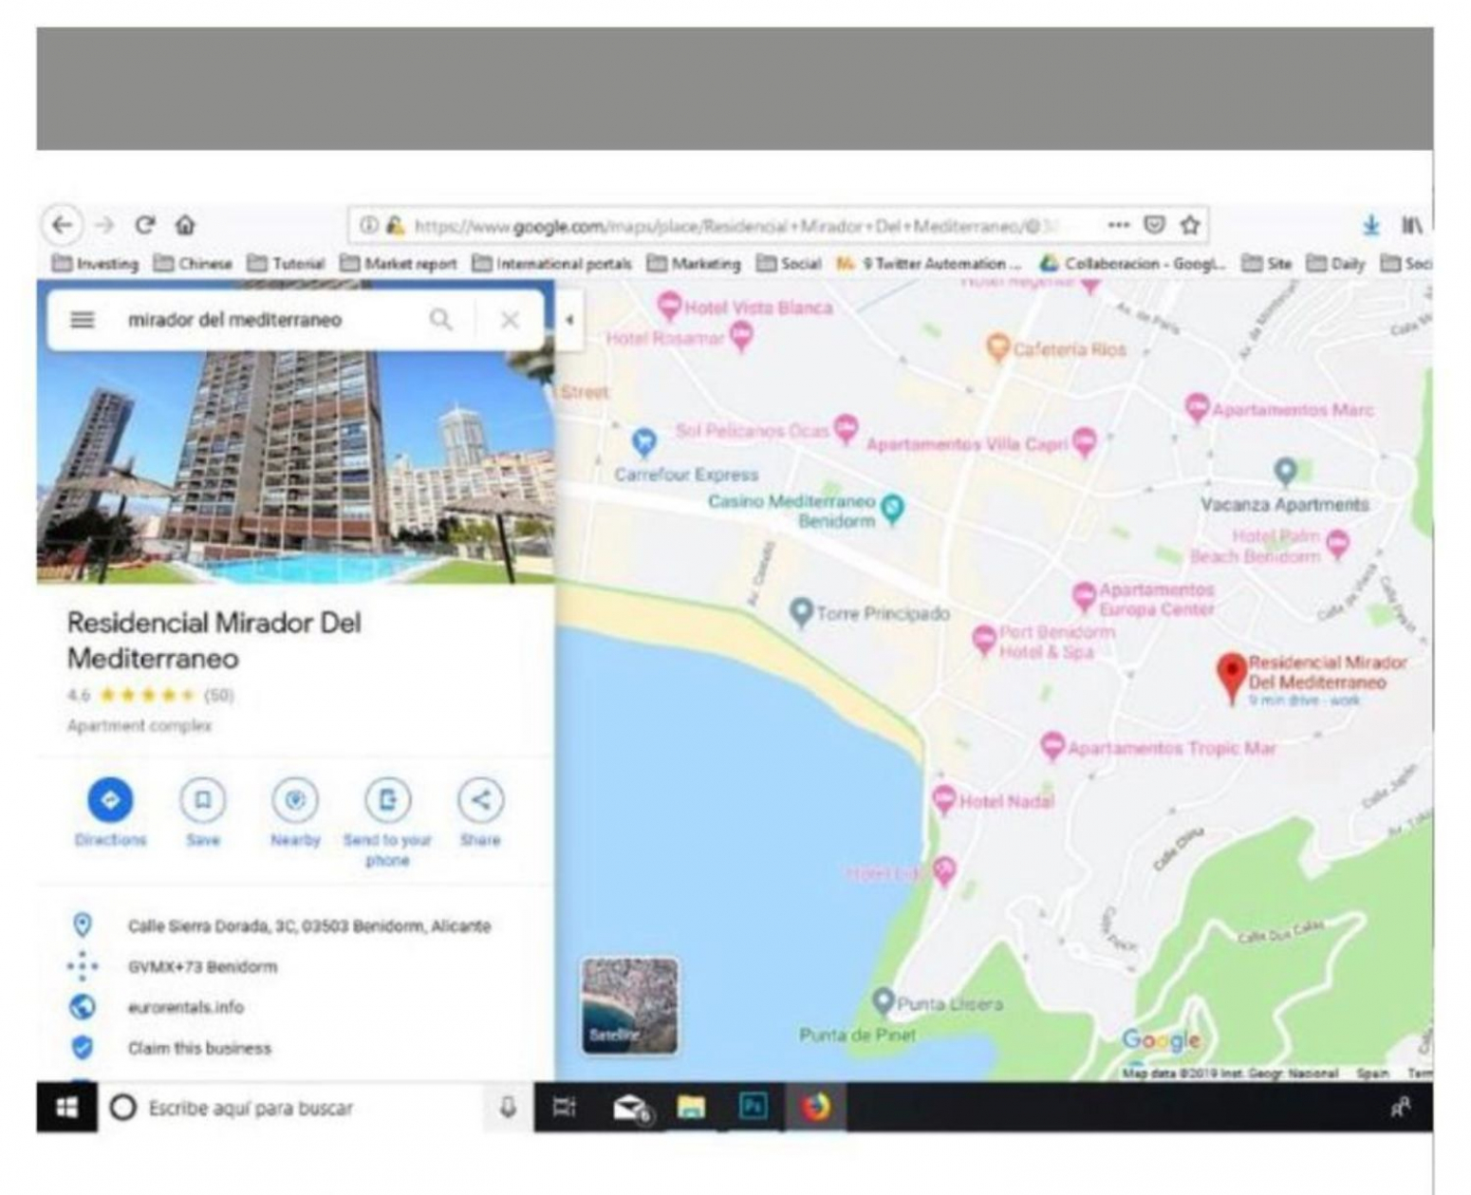
Task: Click the plus code GVMX+73 Benidorm
Action: (202, 966)
